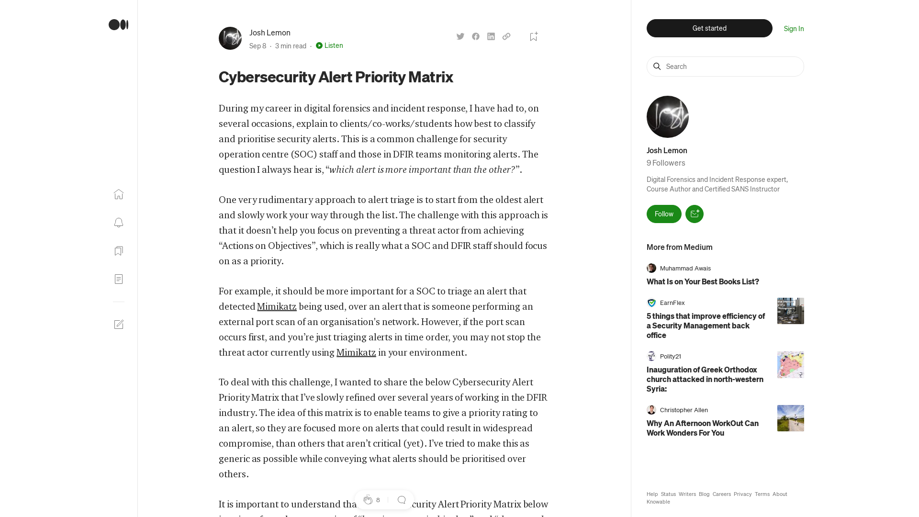Share this article on Facebook
The image size is (919, 517).
(x=475, y=36)
